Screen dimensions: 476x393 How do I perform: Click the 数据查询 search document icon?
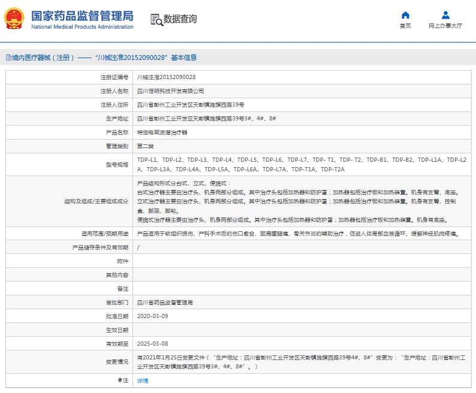[x=156, y=20]
